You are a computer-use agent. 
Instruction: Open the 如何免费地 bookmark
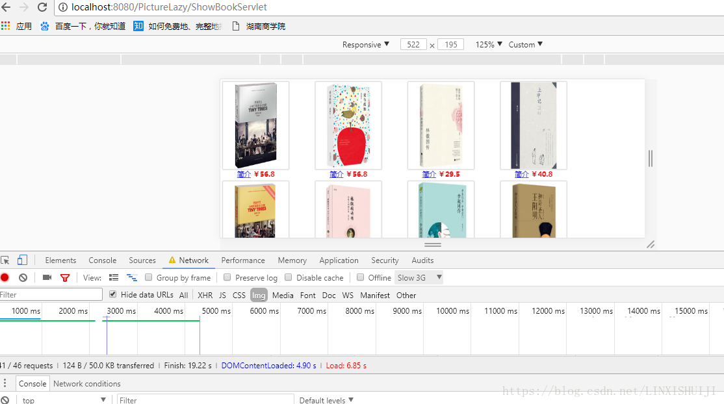pos(178,27)
